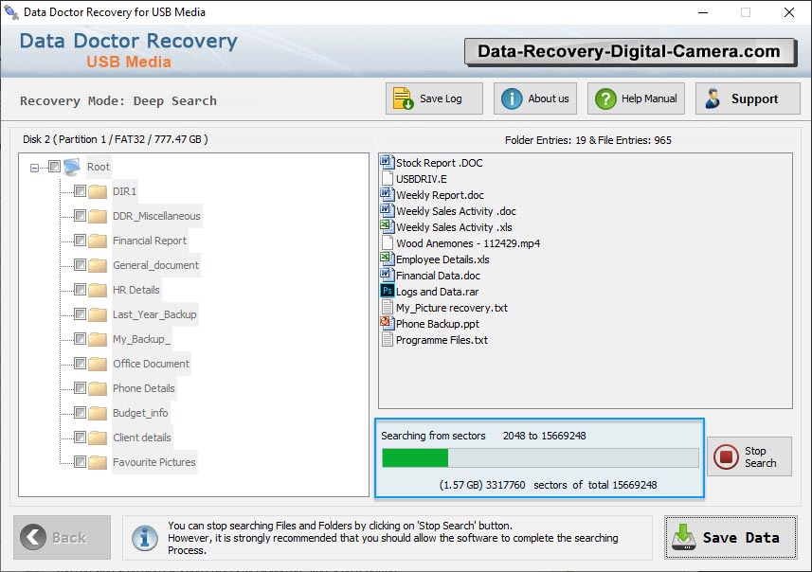Click Word icon beside Weekly Report.doc
Viewport: 812px width, 572px height.
[387, 195]
